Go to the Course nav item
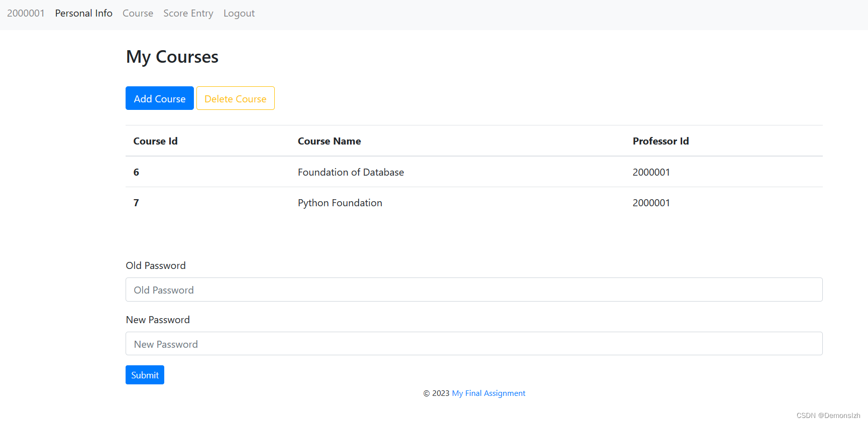The image size is (868, 423). tap(138, 14)
